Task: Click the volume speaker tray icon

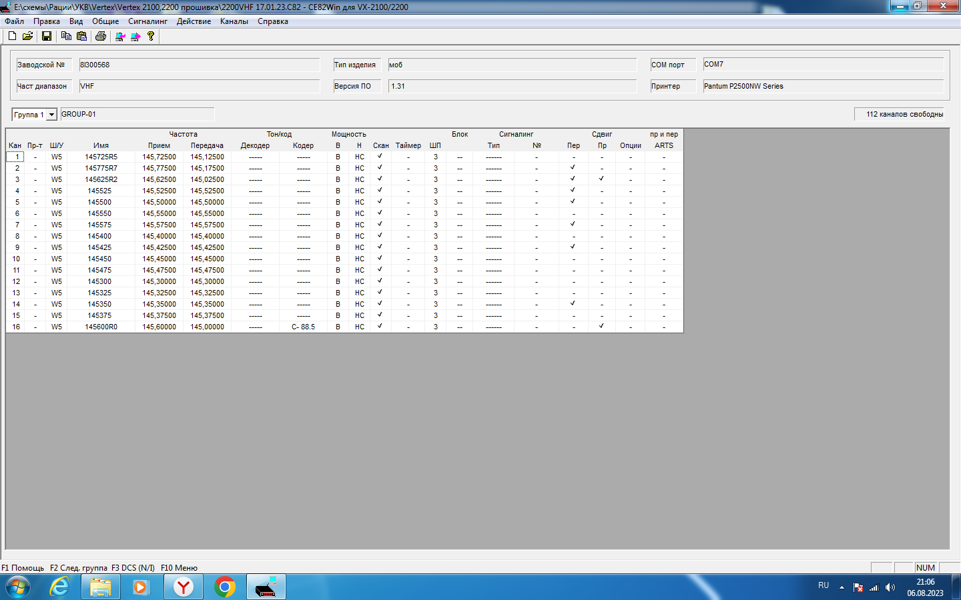Action: (890, 587)
